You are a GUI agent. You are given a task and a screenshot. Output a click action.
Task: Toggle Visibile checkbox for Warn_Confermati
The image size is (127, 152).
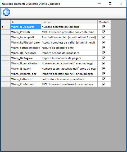pos(104,84)
